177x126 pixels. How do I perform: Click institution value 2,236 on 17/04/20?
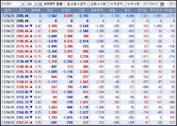(84, 57)
